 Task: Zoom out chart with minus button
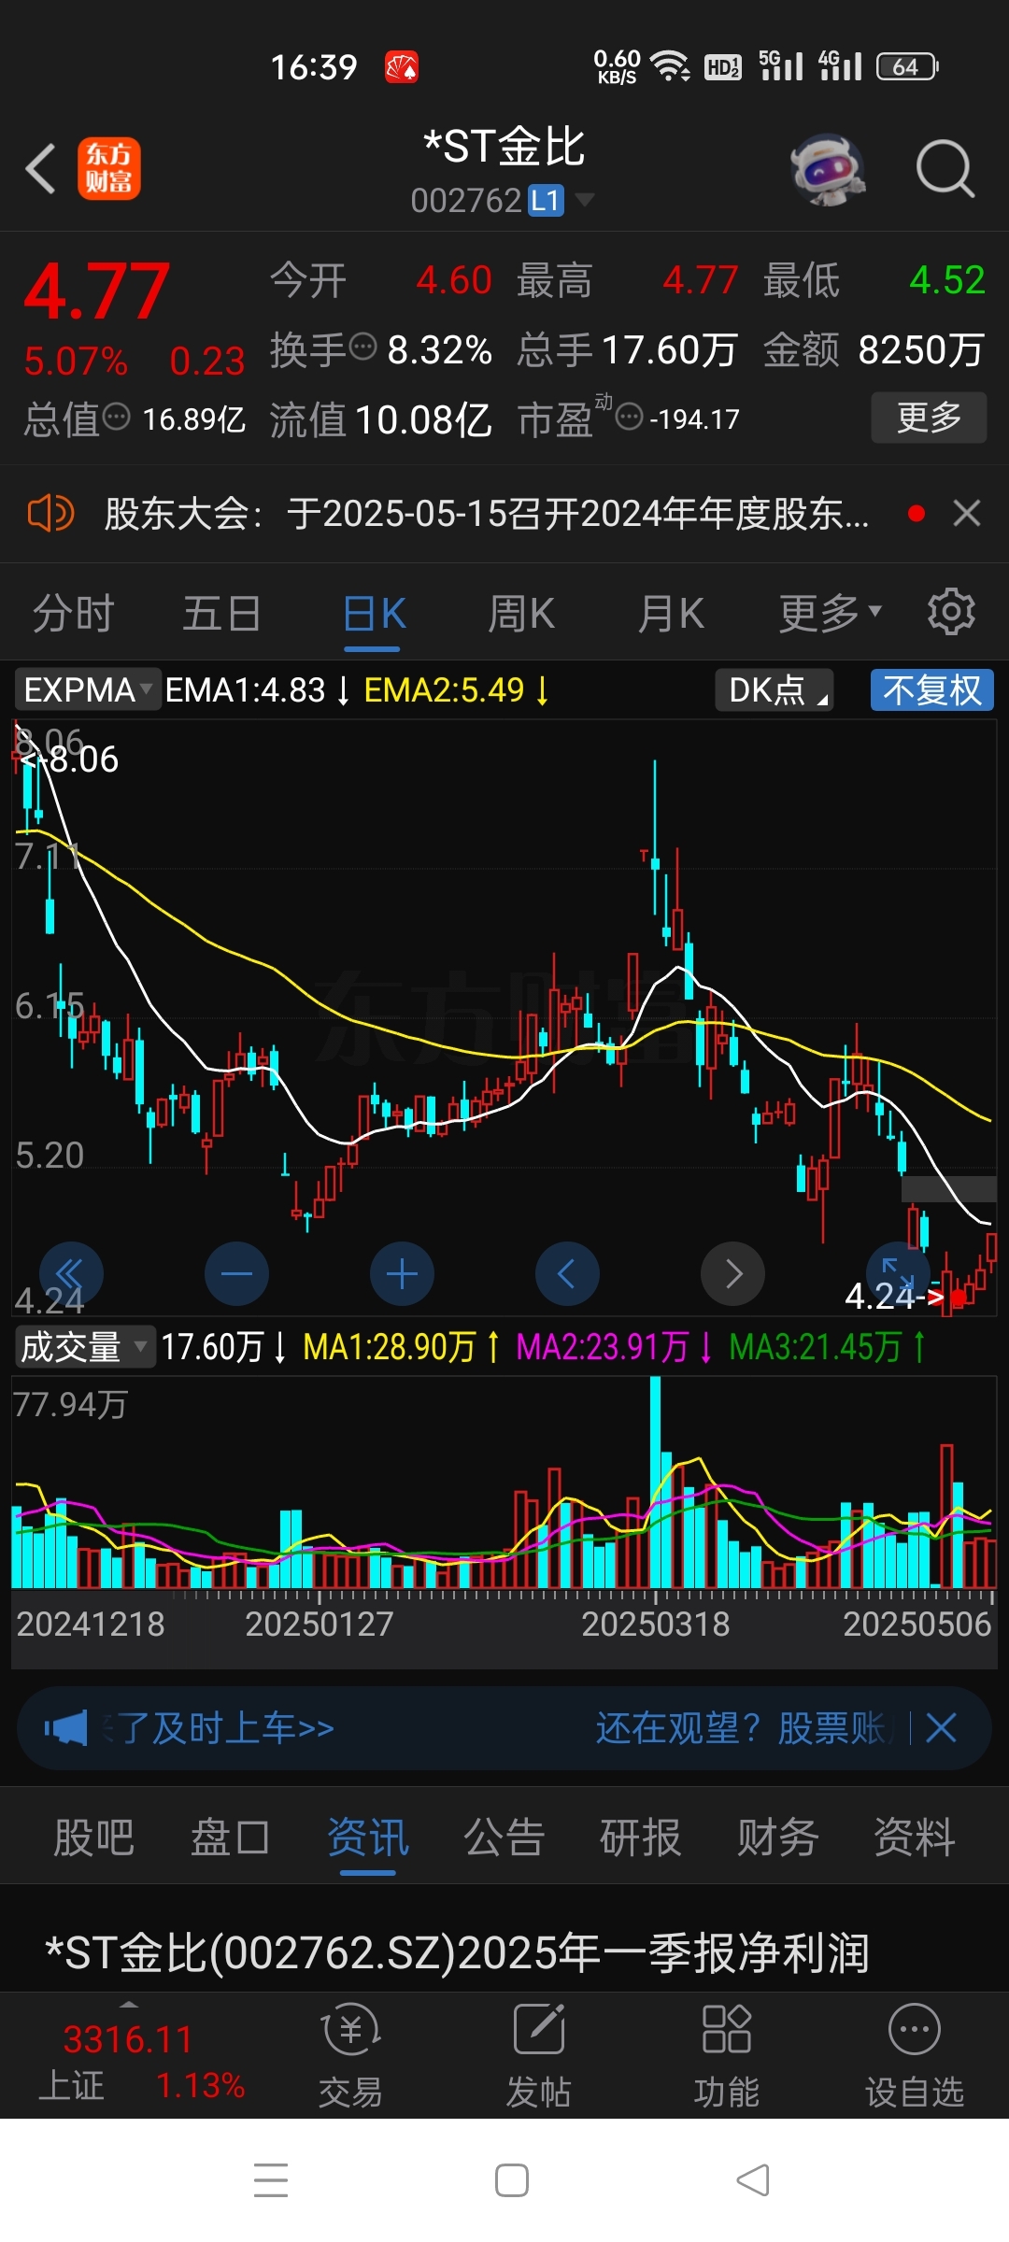click(236, 1273)
